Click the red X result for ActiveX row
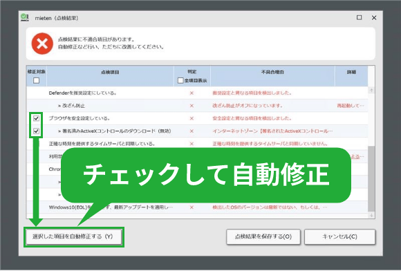Screen dimensions: 401x271 [192, 131]
